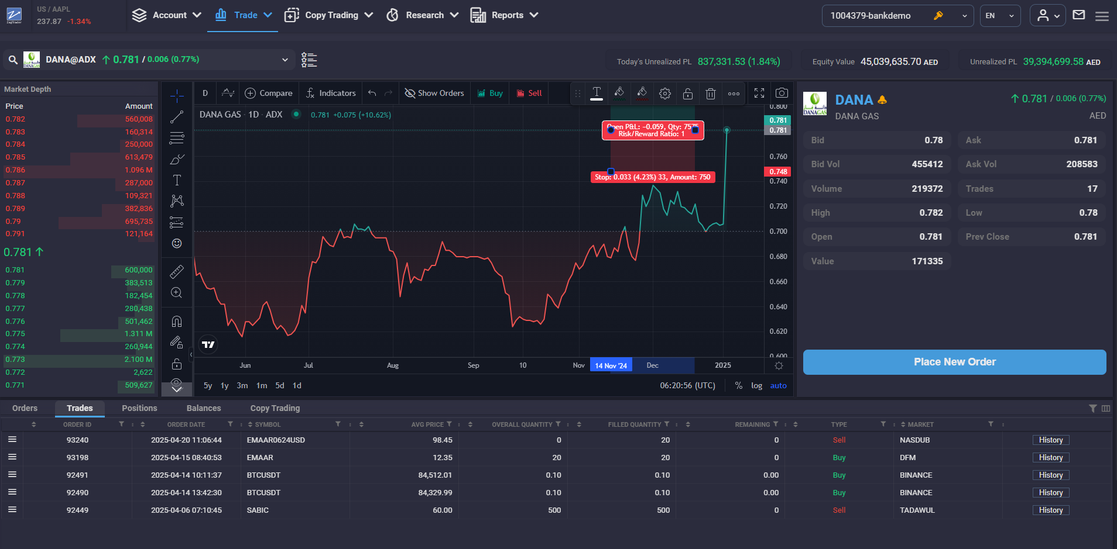Open chart settings via the gear icon
Image resolution: width=1117 pixels, height=549 pixels.
pyautogui.click(x=665, y=92)
